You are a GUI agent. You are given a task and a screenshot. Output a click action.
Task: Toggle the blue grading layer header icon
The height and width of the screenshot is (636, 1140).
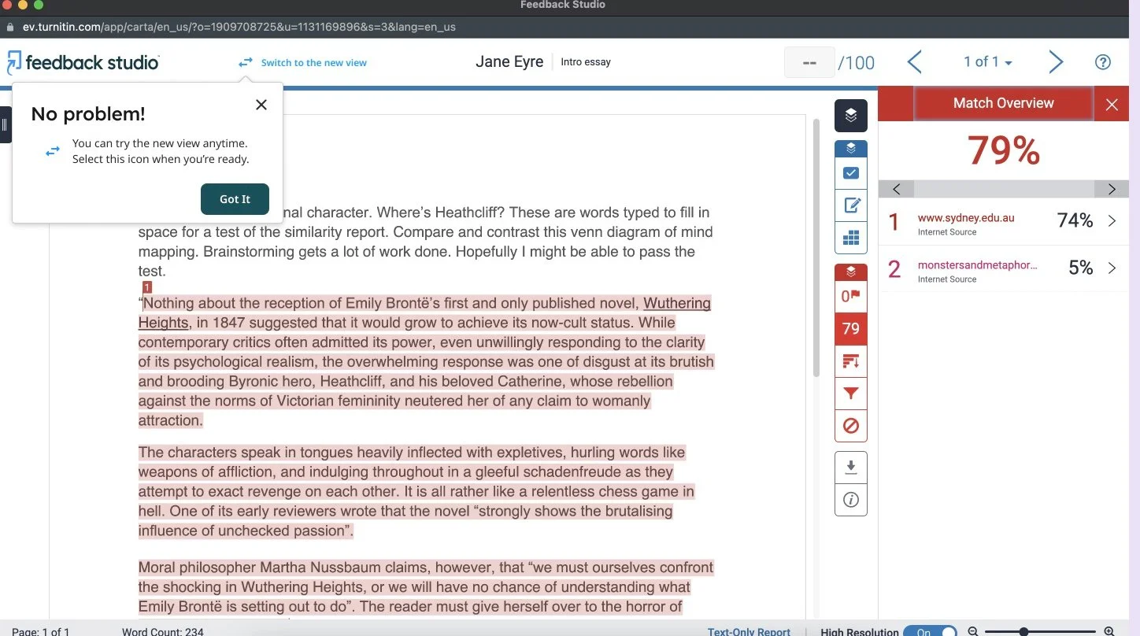[x=850, y=148]
